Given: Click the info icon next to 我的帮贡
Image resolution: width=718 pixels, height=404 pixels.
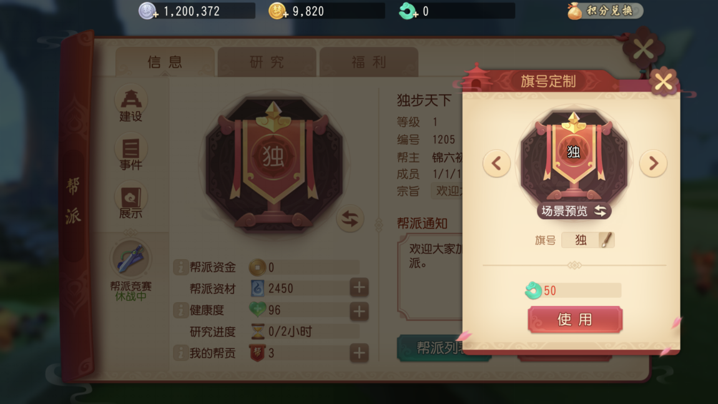Looking at the screenshot, I should [180, 353].
